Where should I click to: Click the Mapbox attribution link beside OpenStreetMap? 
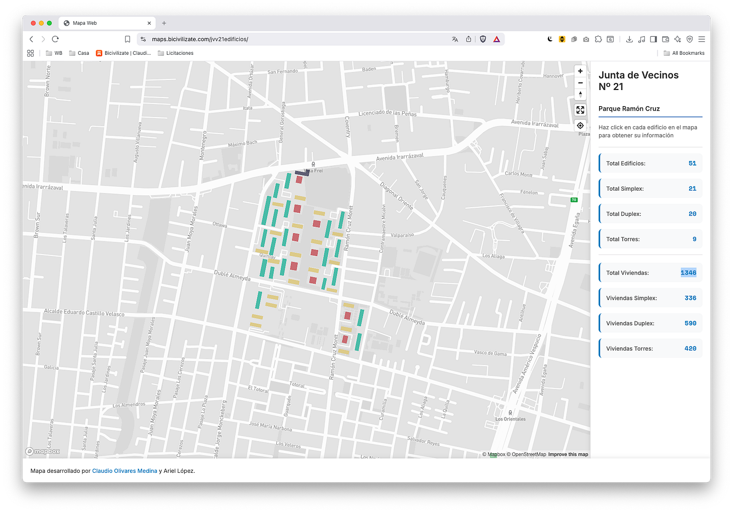click(494, 455)
